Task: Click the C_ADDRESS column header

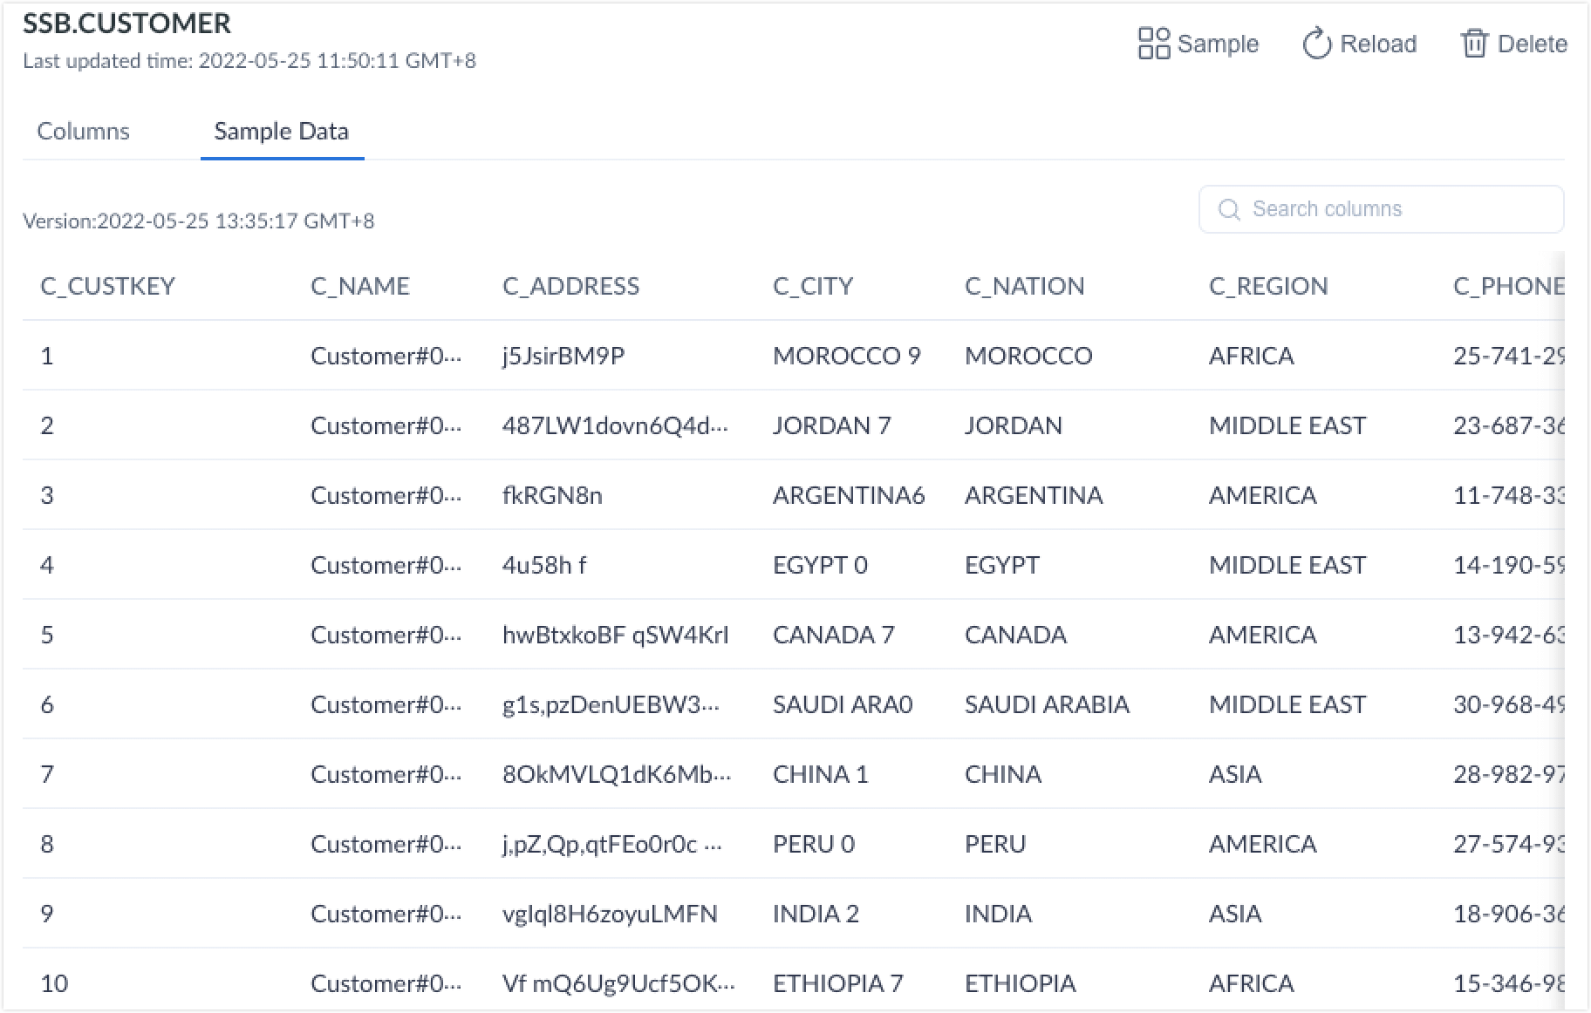Action: point(570,286)
